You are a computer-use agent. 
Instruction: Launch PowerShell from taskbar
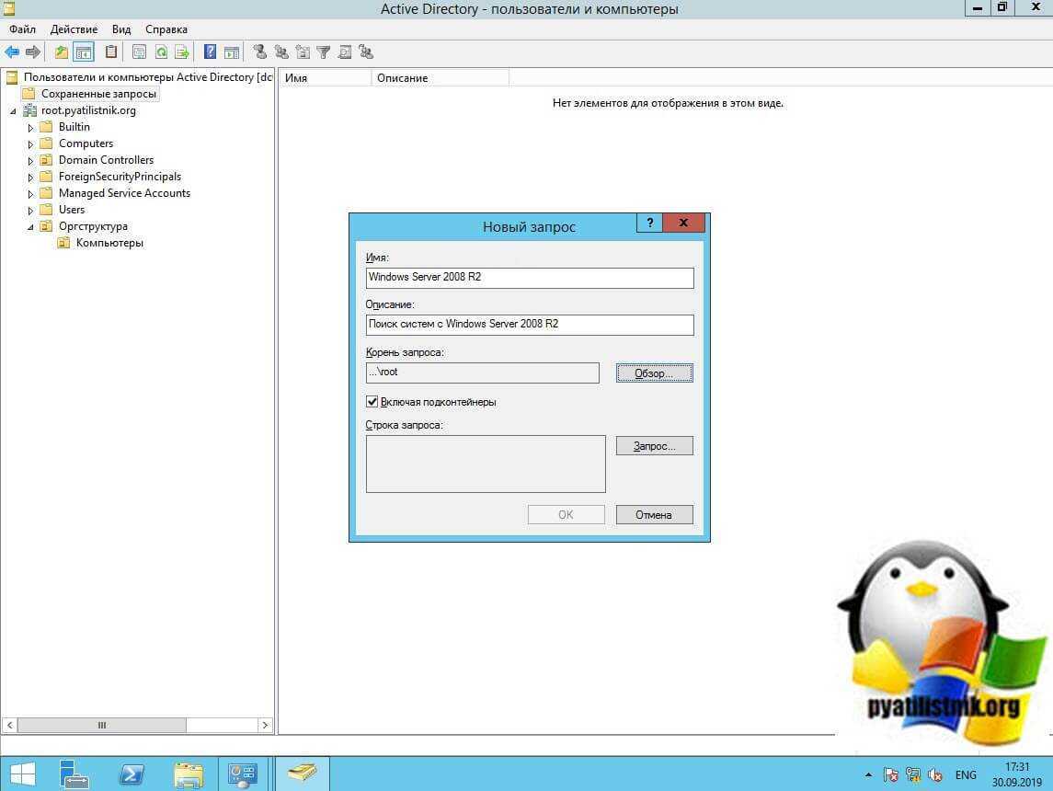(131, 774)
